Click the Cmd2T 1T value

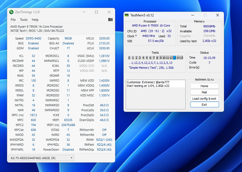[x=68, y=48]
